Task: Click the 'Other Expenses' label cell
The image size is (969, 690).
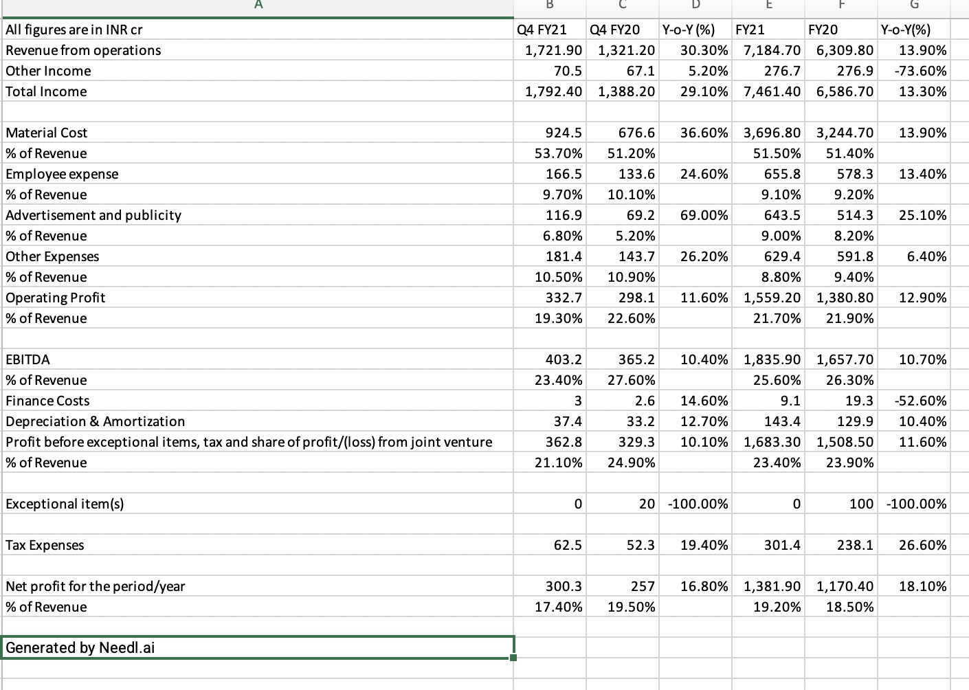Action: click(x=257, y=256)
